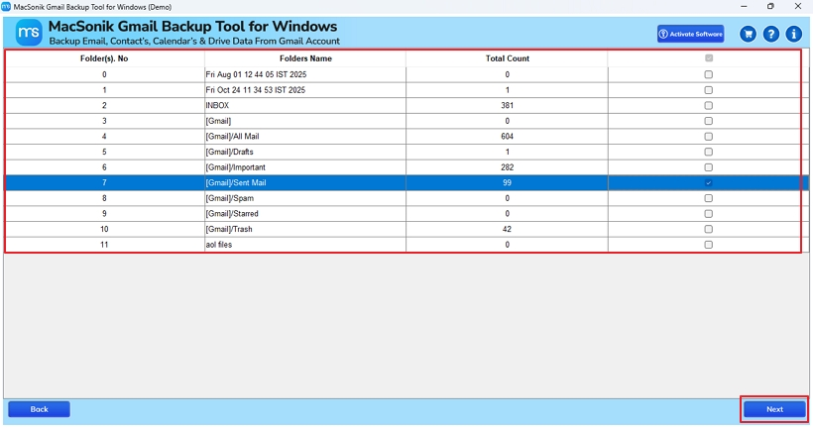
Task: Go Back to previous screen
Action: click(x=39, y=409)
